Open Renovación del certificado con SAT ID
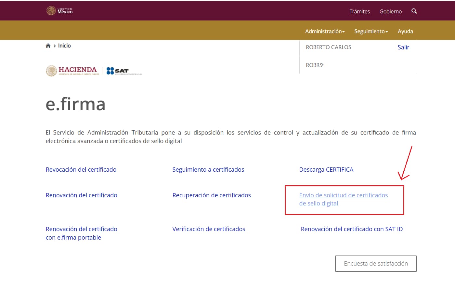Screen dimensions: 455x289 point(352,229)
